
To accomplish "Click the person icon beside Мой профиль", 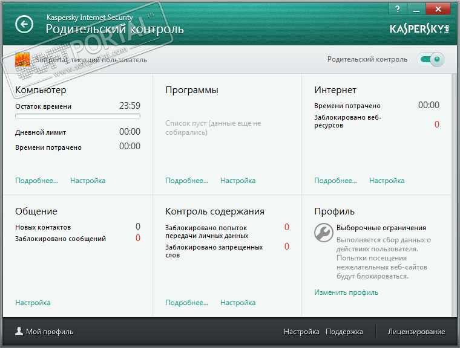I will 19,331.
